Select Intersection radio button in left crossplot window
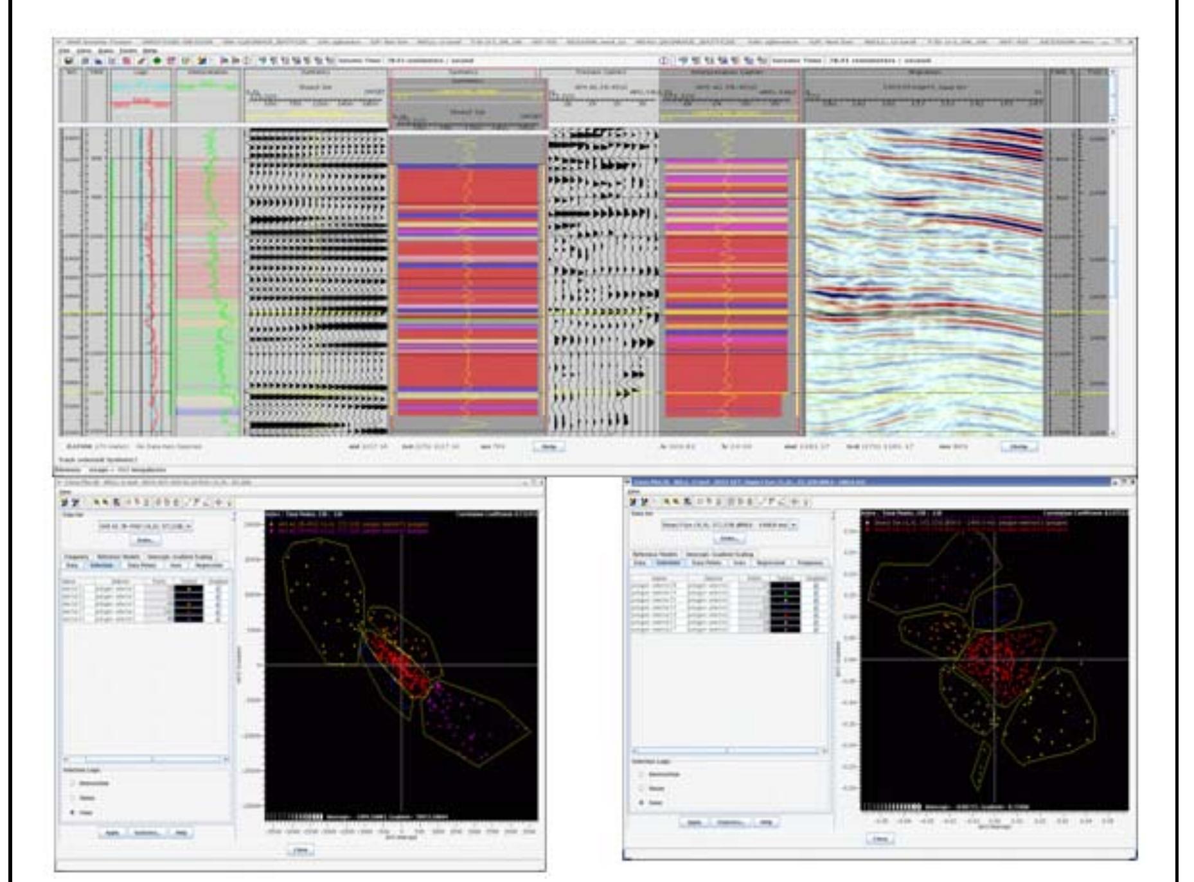1194x882 pixels. (x=73, y=783)
